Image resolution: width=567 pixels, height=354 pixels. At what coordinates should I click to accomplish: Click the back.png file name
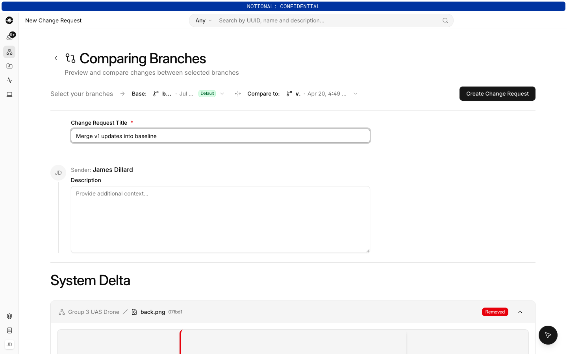coord(153,312)
